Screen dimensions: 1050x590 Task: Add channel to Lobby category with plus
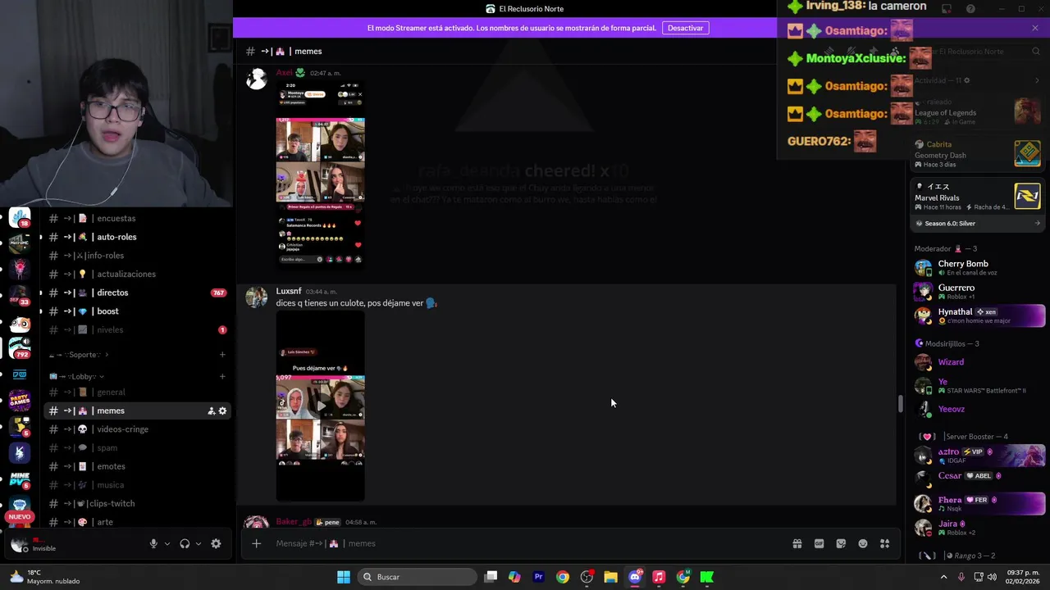222,376
